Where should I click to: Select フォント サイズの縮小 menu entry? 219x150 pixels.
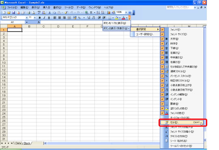pyautogui.click(x=182, y=132)
